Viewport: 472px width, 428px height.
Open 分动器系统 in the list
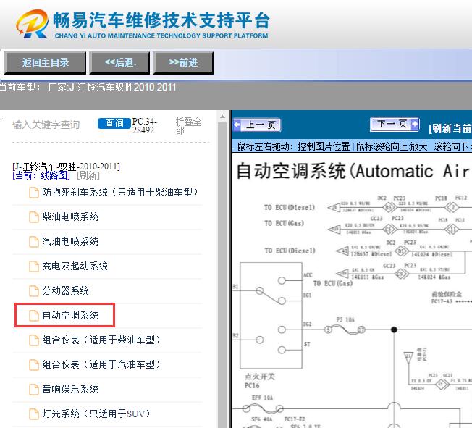(x=65, y=290)
